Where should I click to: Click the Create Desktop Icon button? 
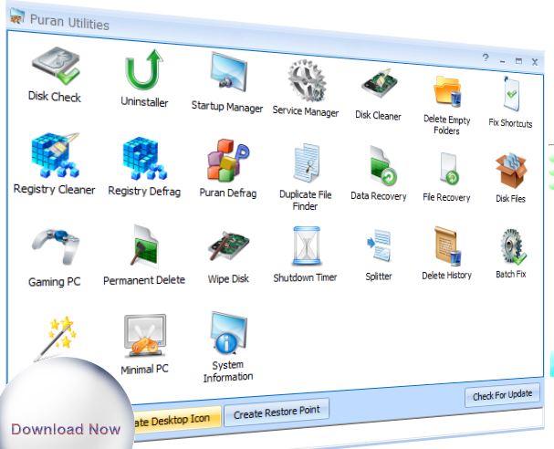(176, 420)
